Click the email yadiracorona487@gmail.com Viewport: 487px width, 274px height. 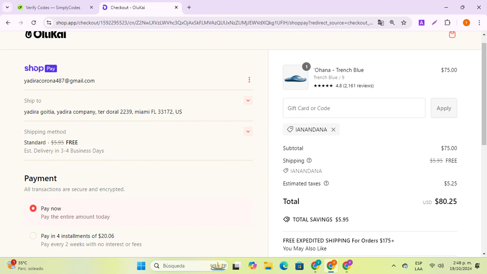tap(59, 81)
